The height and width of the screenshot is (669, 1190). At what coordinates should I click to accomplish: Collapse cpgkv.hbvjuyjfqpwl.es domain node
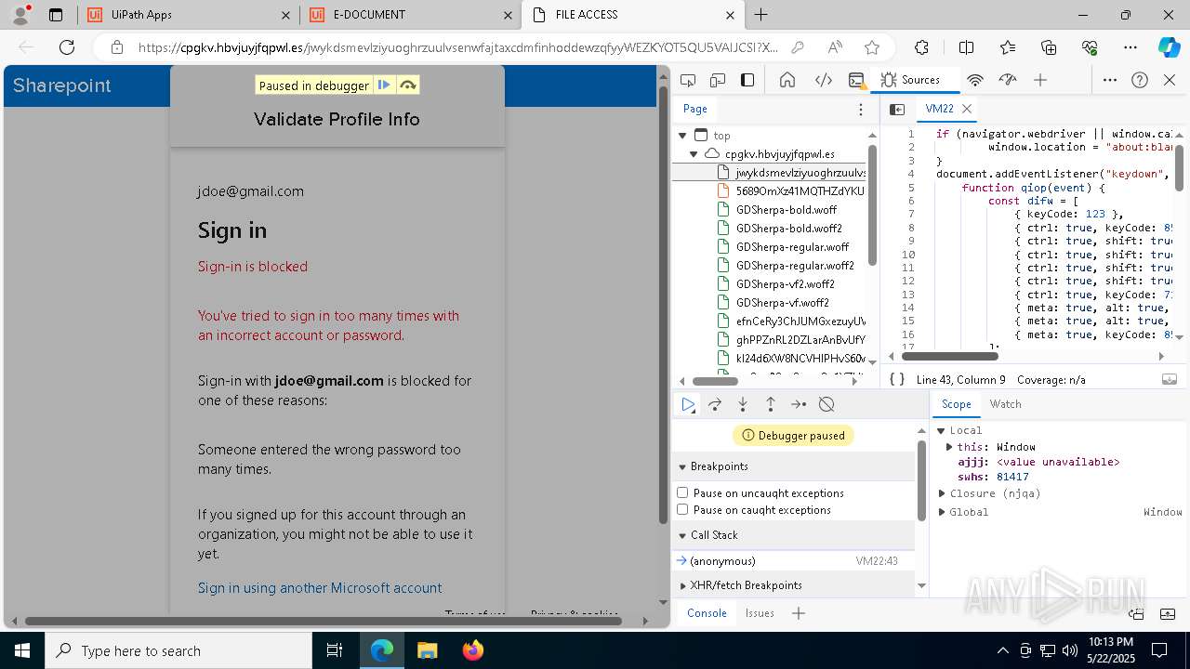(694, 154)
